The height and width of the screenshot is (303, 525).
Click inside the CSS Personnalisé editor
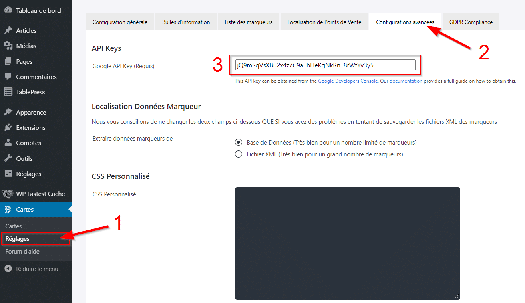pos(347,243)
